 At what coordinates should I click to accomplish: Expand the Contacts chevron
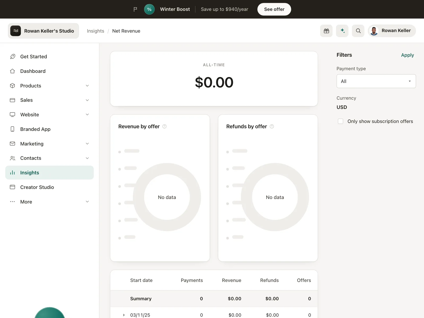pos(87,158)
